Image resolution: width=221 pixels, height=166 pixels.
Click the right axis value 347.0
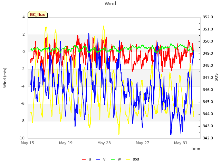coord(208,77)
